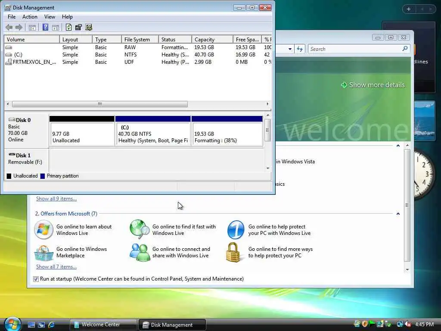Select the 19.53 GB Formatting partition block
The height and width of the screenshot is (331, 441).
pos(227,131)
